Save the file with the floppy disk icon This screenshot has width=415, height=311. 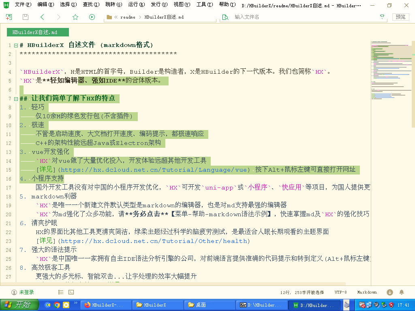[26, 17]
